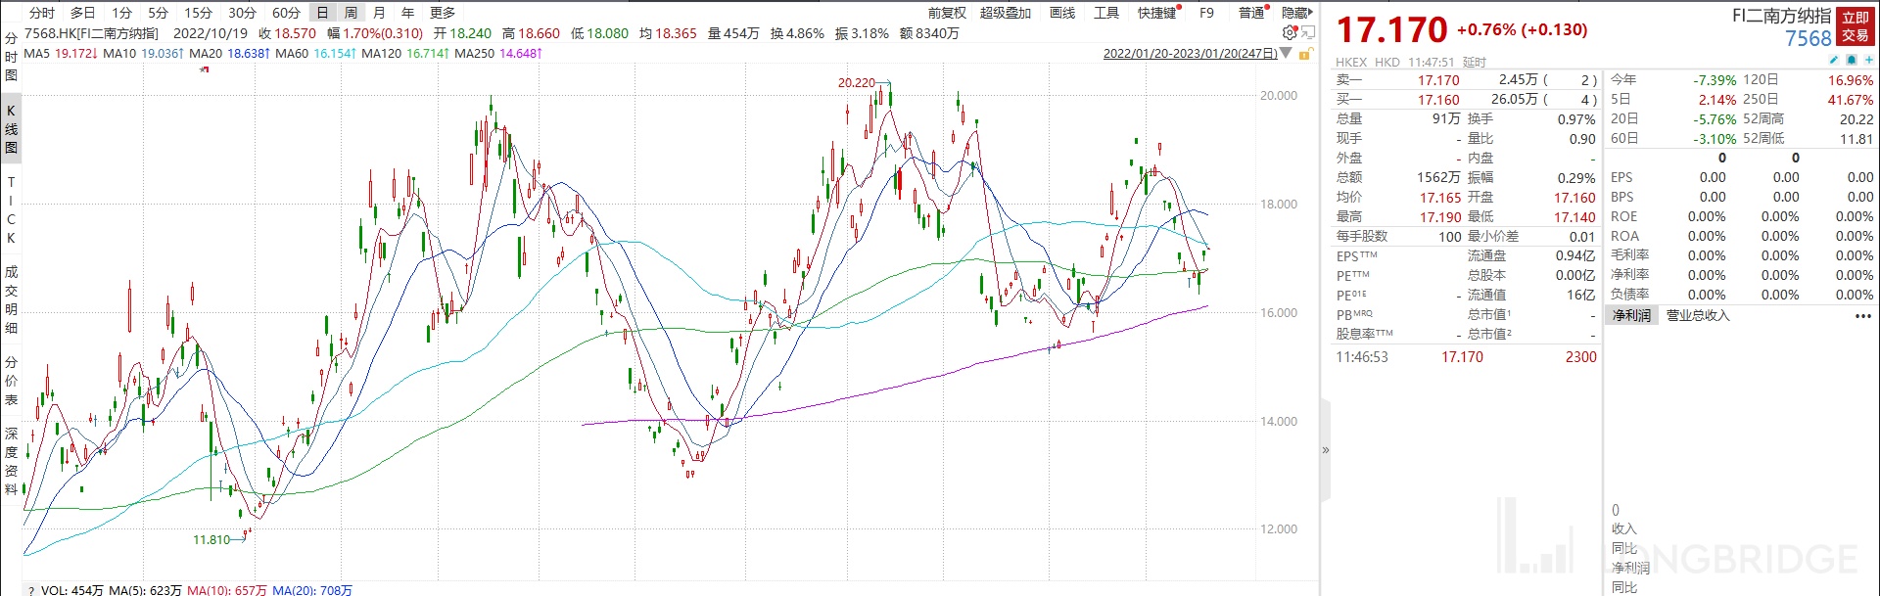Click the pencil edit icon near stock name

[1834, 61]
